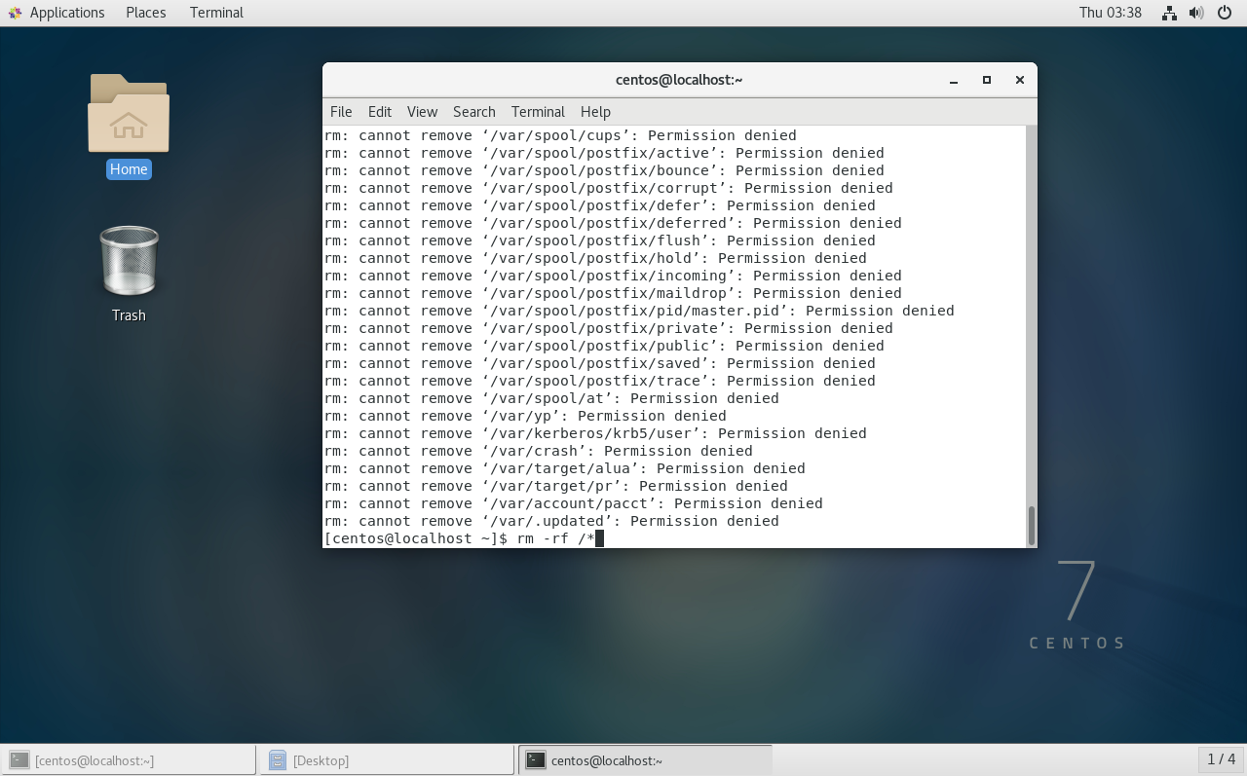The width and height of the screenshot is (1247, 776).
Task: Click terminal icon of active taskbar item
Action: (535, 760)
